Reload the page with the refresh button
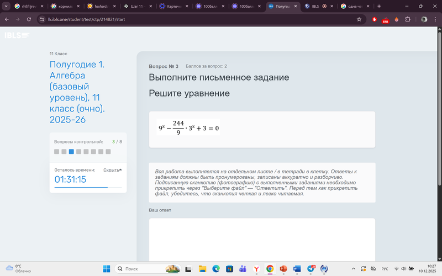This screenshot has width=442, height=276. point(29,19)
